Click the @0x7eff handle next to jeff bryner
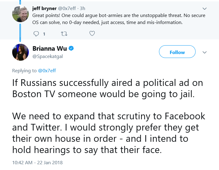 click(x=67, y=8)
